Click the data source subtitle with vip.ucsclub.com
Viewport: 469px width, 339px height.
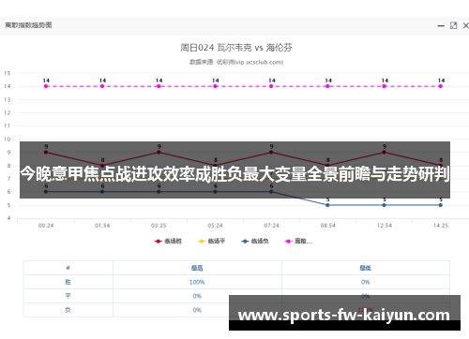[236, 62]
